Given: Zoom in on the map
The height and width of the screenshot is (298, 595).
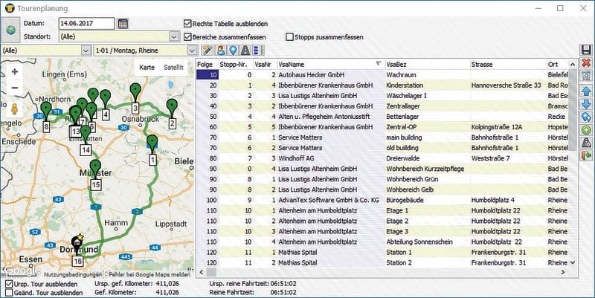Looking at the screenshot, I should (x=14, y=71).
